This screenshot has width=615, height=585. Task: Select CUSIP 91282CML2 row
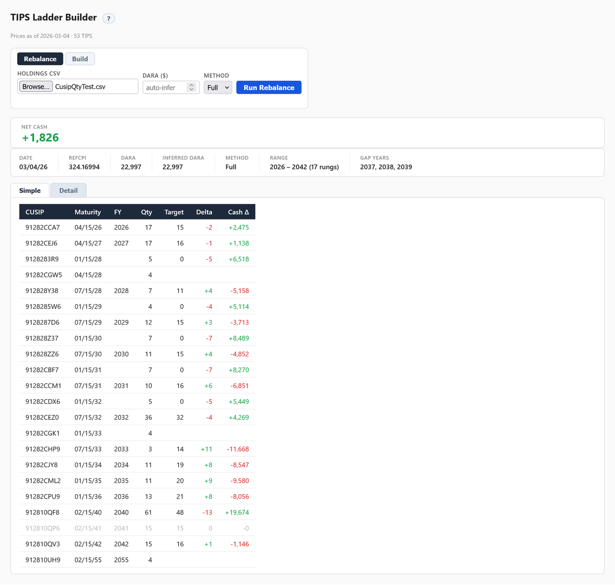point(137,481)
